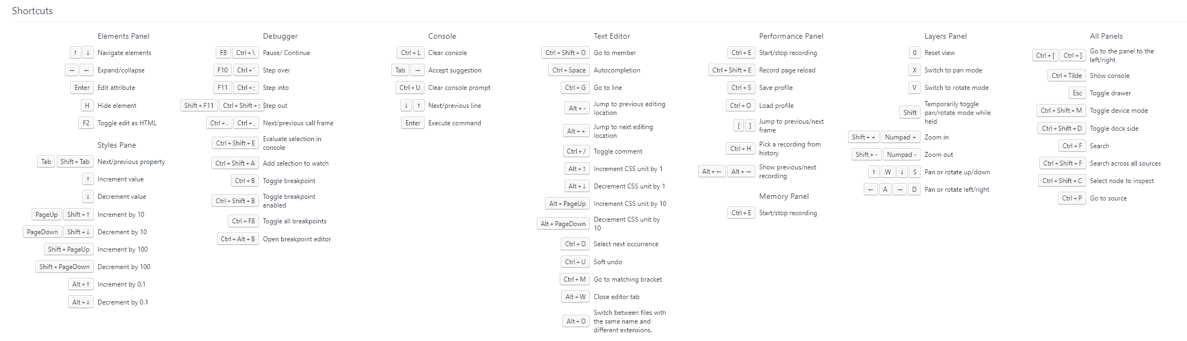This screenshot has width=1187, height=341.
Task: Click the H key for Hide element
Action: tap(87, 106)
